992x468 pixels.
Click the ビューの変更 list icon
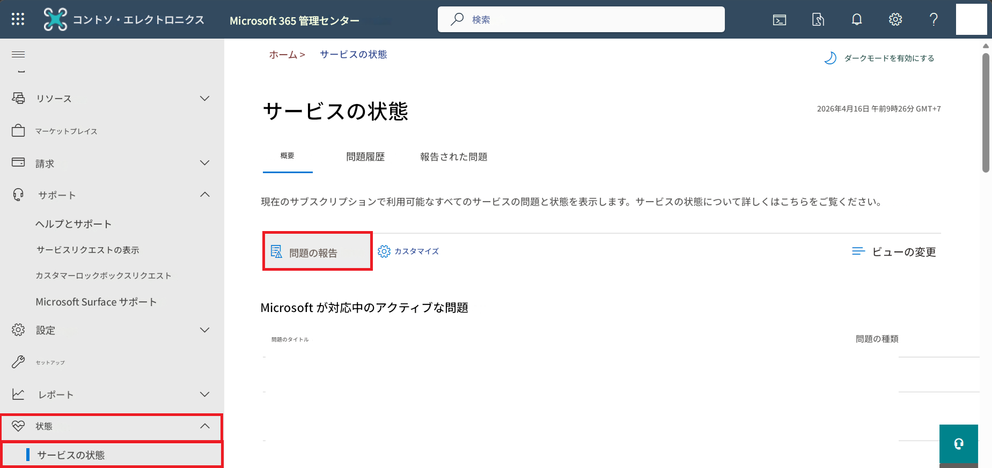coord(858,251)
